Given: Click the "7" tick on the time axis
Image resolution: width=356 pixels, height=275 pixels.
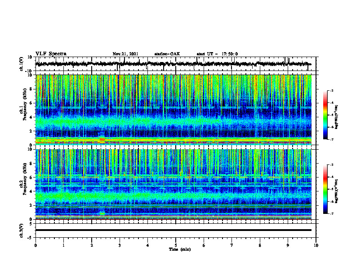Looking at the screenshot, I should click(232, 245).
